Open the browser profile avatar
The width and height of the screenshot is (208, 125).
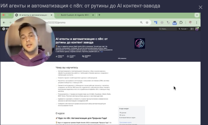pos(190,23)
